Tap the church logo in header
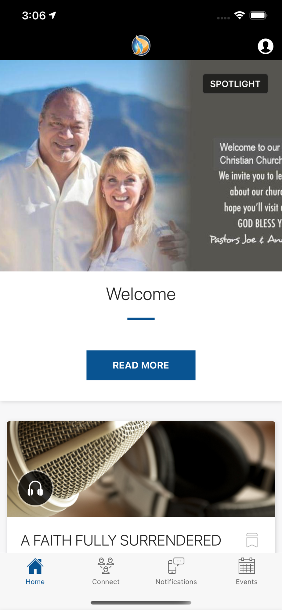 point(141,45)
